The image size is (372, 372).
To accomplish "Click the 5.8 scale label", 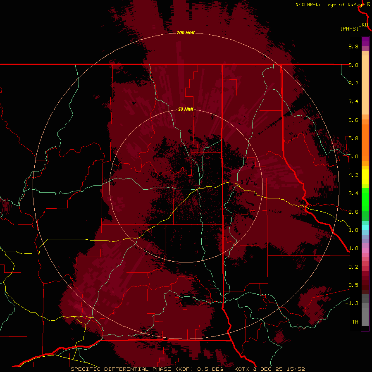I will [353, 138].
